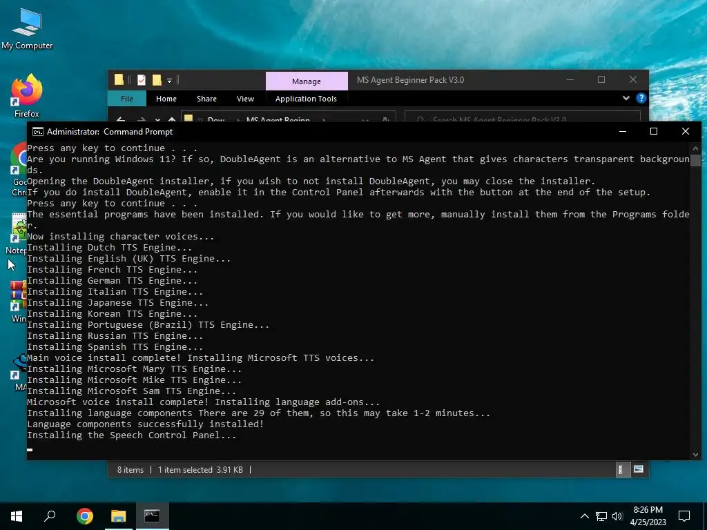
Task: Minimize the Command Prompt window
Action: (x=623, y=132)
